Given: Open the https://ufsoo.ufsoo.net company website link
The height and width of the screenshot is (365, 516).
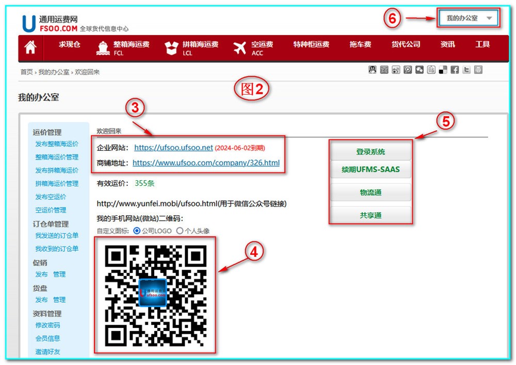Looking at the screenshot, I should (x=173, y=148).
